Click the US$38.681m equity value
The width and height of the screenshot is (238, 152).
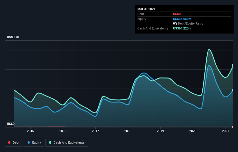pos(182,19)
